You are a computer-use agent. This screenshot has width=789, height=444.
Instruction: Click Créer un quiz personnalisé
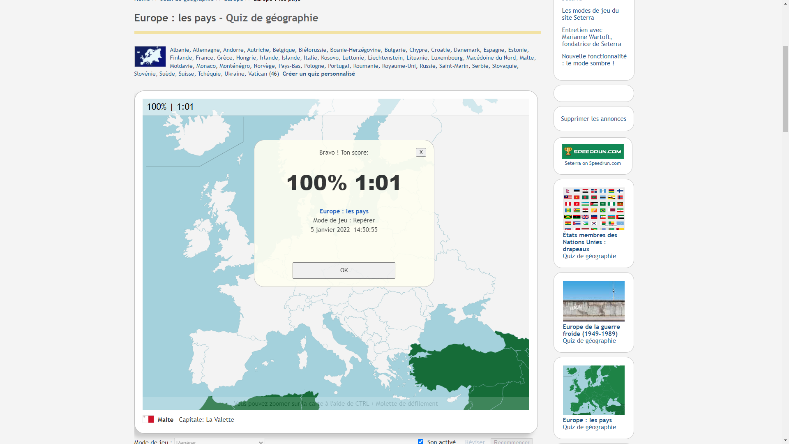pyautogui.click(x=318, y=74)
